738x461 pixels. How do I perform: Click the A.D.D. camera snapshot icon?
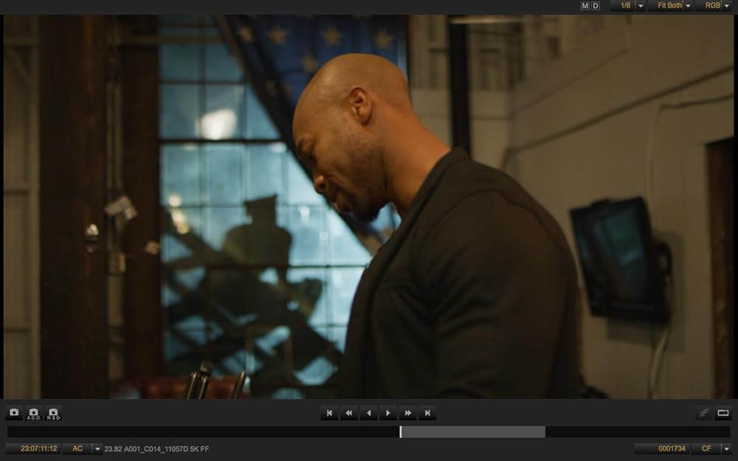tap(33, 413)
